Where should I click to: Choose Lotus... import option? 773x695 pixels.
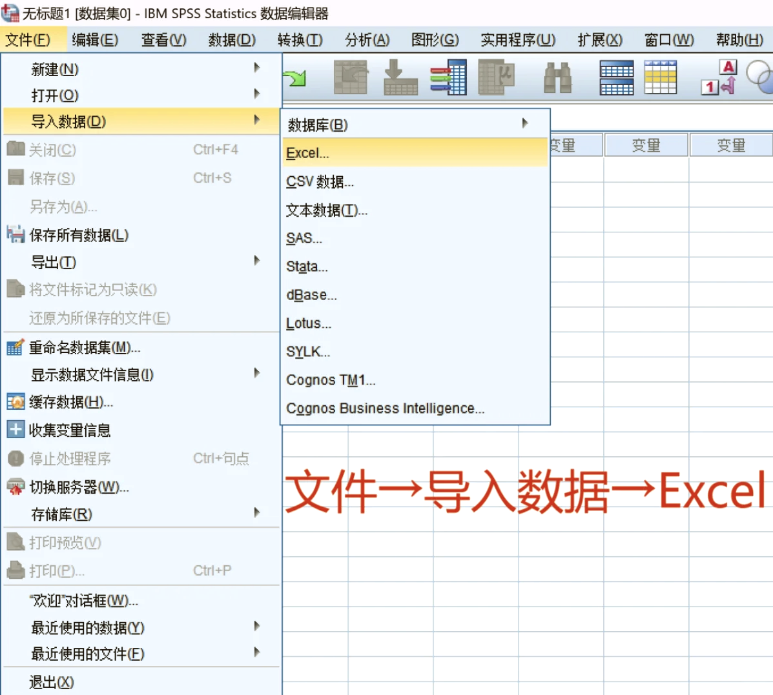(415, 323)
